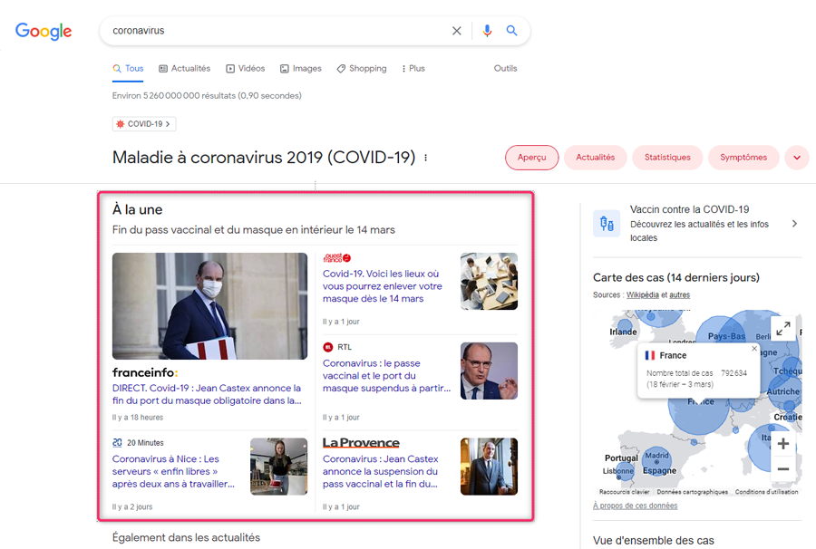Select the Aperçu pill

(x=532, y=158)
